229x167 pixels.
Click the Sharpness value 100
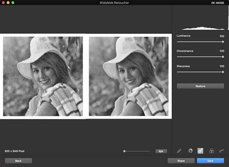click(x=222, y=66)
